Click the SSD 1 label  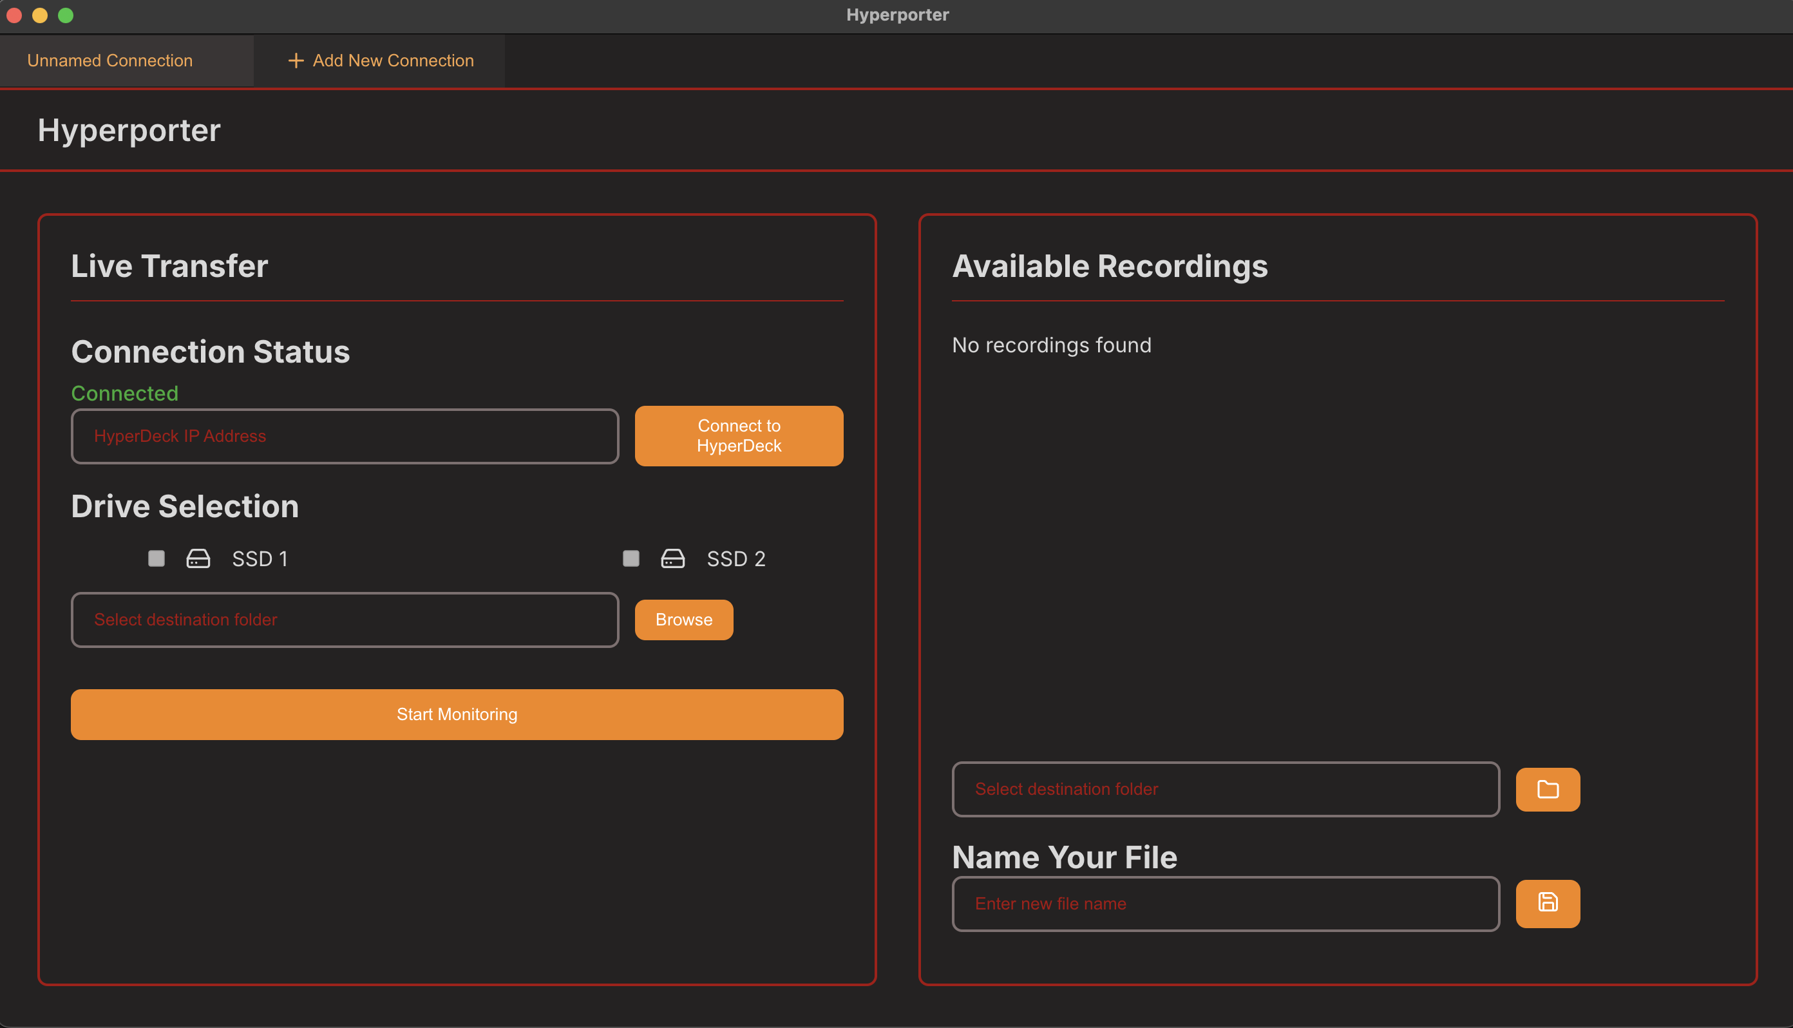click(x=260, y=559)
